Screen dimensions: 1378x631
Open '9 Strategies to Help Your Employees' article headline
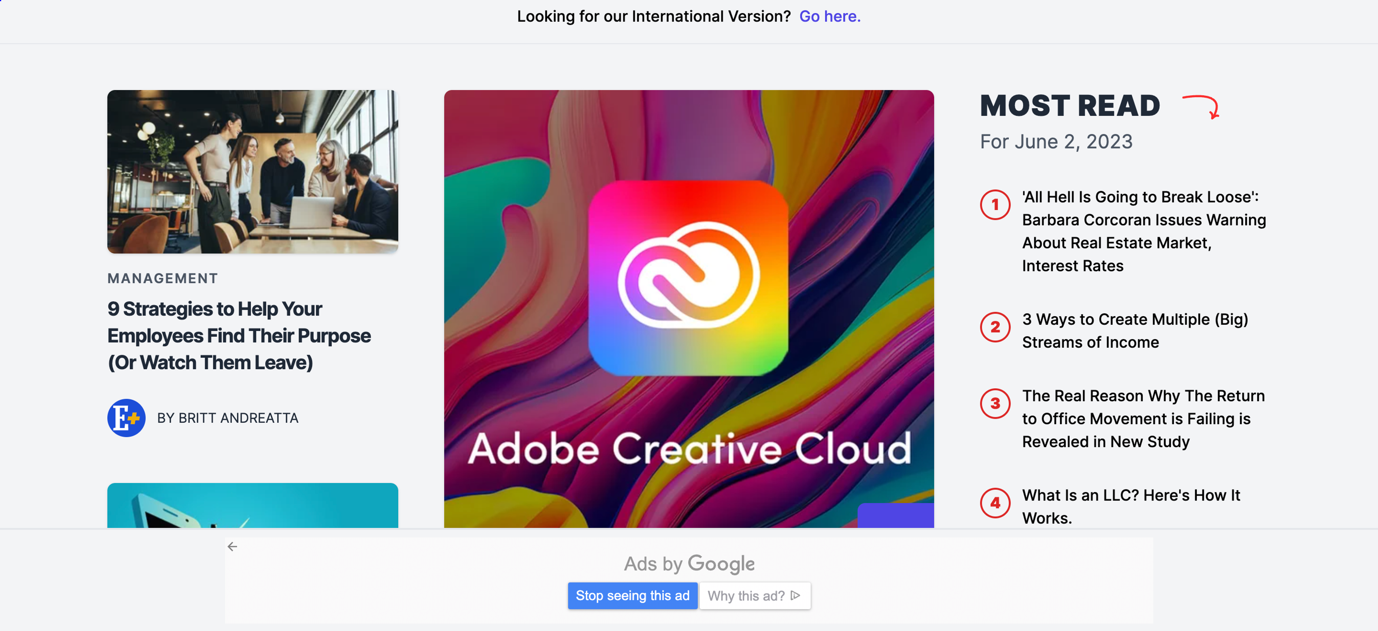click(x=239, y=336)
